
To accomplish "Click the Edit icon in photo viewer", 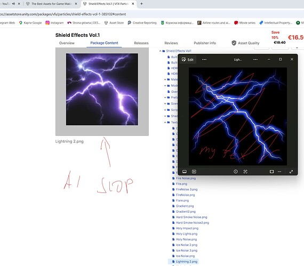I will pyautogui.click(x=183, y=60).
